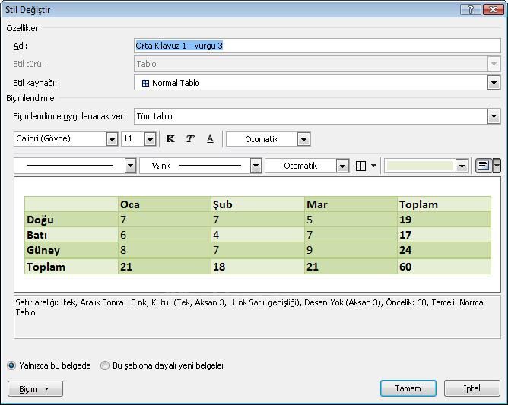Click the table borders grid icon
The height and width of the screenshot is (405, 508).
(360, 166)
